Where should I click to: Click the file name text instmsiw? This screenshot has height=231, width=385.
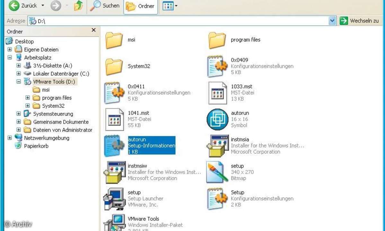point(137,166)
